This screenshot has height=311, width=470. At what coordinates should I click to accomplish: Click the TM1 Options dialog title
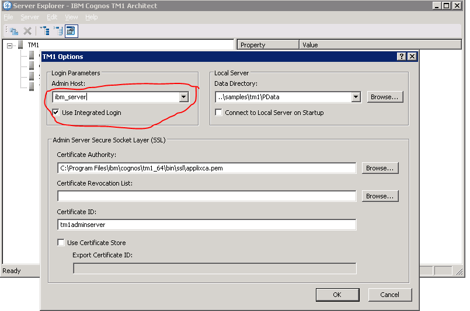[62, 57]
